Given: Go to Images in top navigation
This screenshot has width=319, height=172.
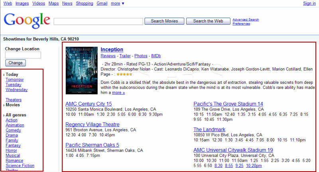Looking at the screenshot, I should coord(22,4).
